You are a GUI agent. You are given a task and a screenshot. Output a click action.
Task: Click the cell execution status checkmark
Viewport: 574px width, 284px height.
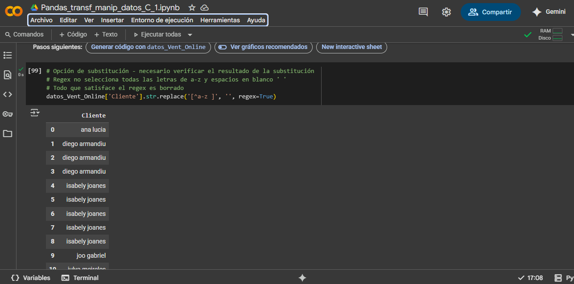click(x=21, y=69)
